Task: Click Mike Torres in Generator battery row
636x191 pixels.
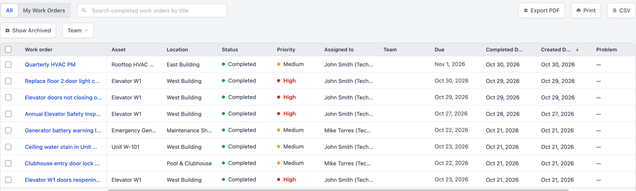Action: tap(348, 130)
